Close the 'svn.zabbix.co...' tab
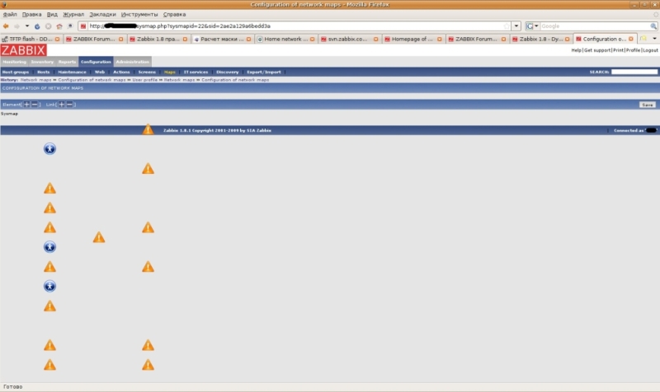660x392 pixels. (376, 39)
